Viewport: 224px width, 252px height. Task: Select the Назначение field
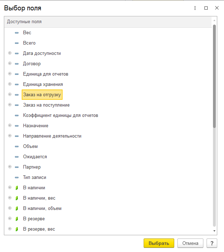[36, 126]
